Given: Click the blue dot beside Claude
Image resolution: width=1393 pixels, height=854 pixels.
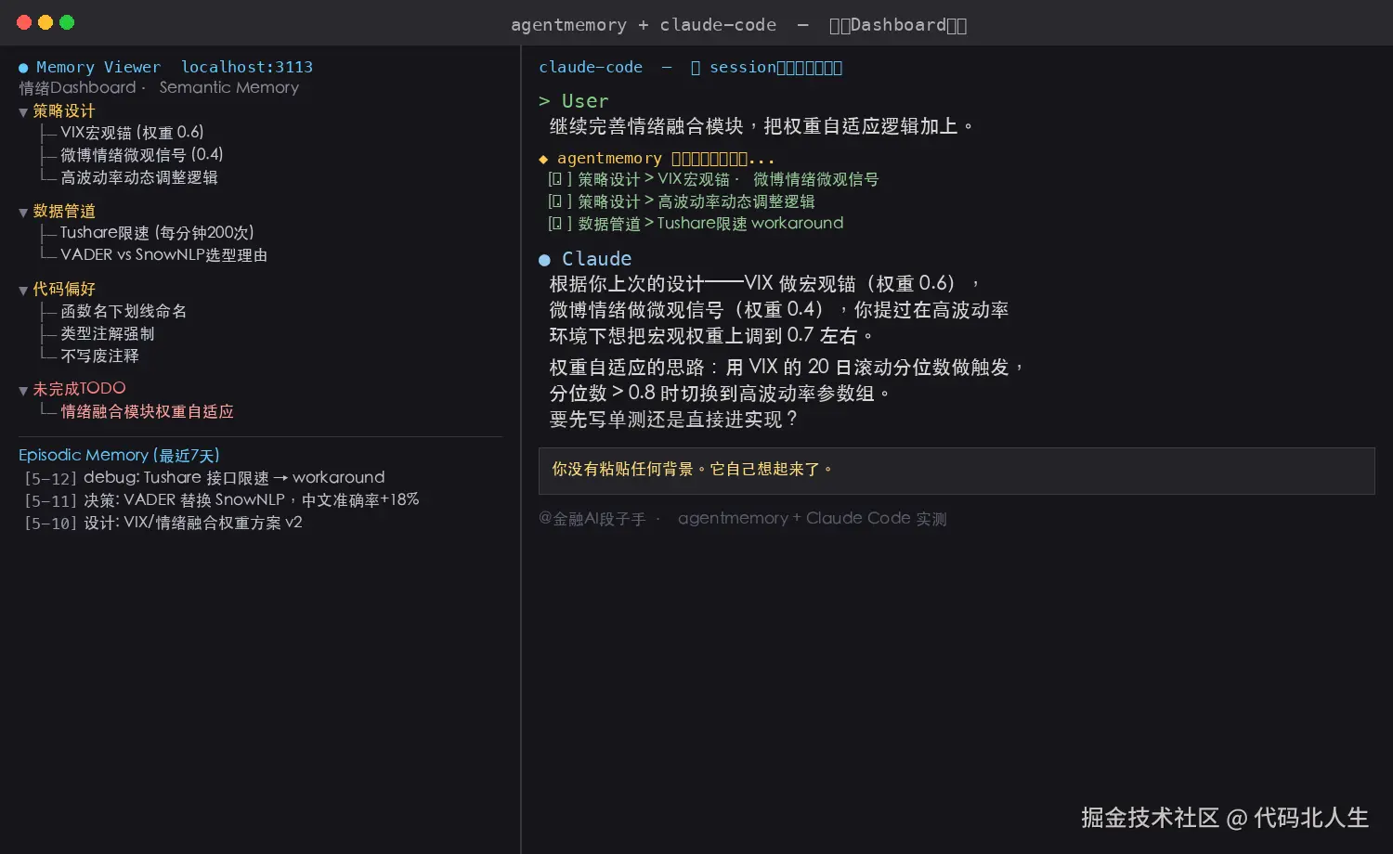Looking at the screenshot, I should pos(544,260).
